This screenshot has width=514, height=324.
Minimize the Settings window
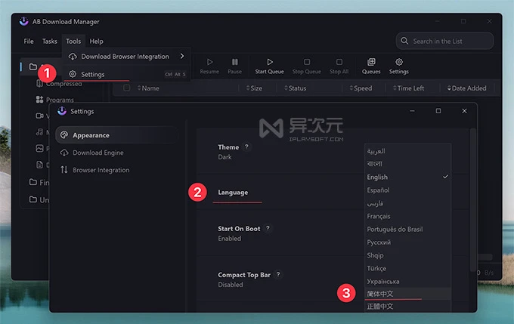[x=413, y=111]
